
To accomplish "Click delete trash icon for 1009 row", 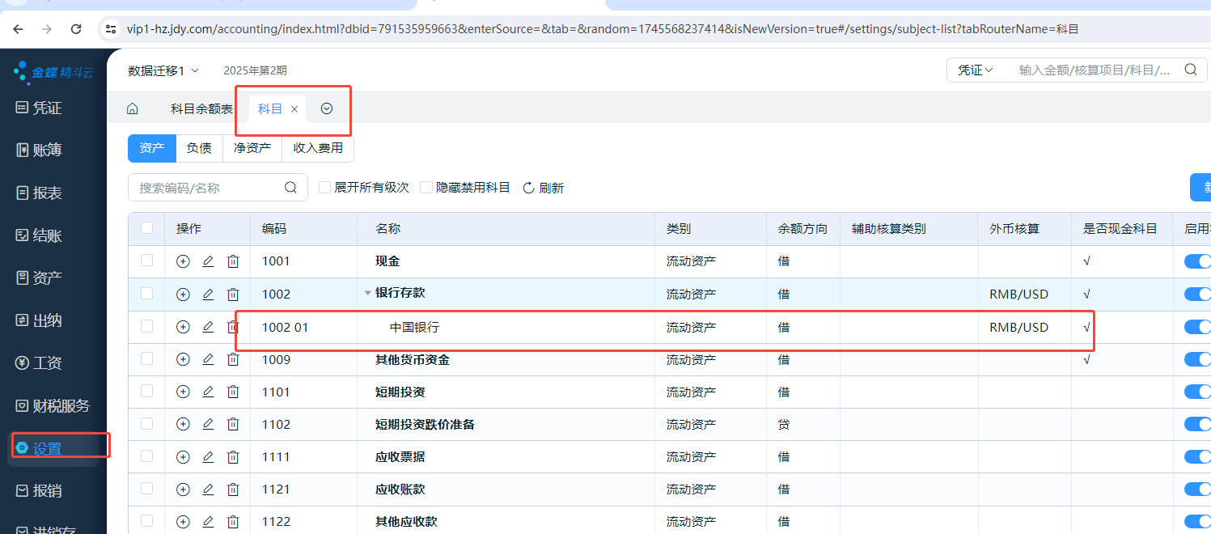I will [233, 359].
